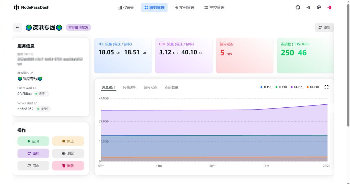Open the 实例管理 menu item
This screenshot has height=184, width=350.
185,8
